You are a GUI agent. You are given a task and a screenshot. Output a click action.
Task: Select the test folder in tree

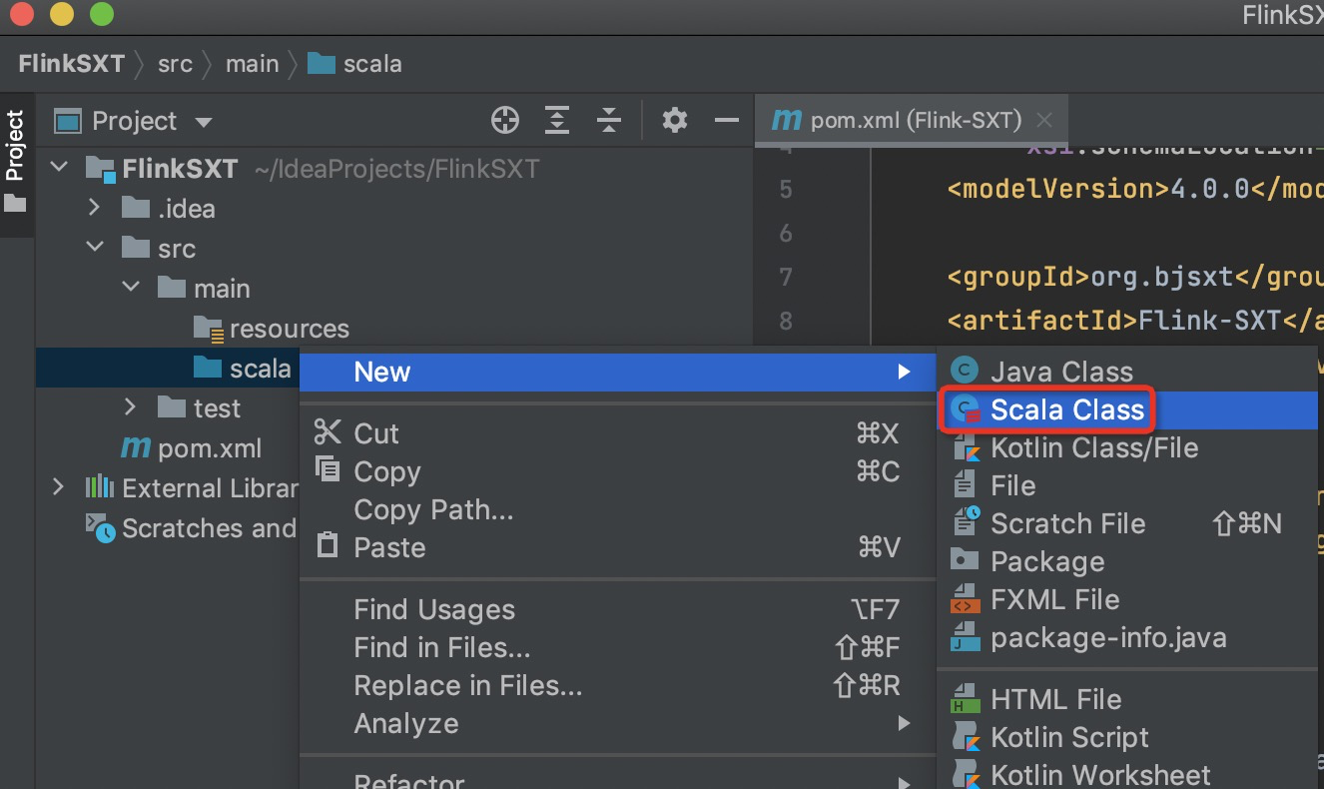217,407
